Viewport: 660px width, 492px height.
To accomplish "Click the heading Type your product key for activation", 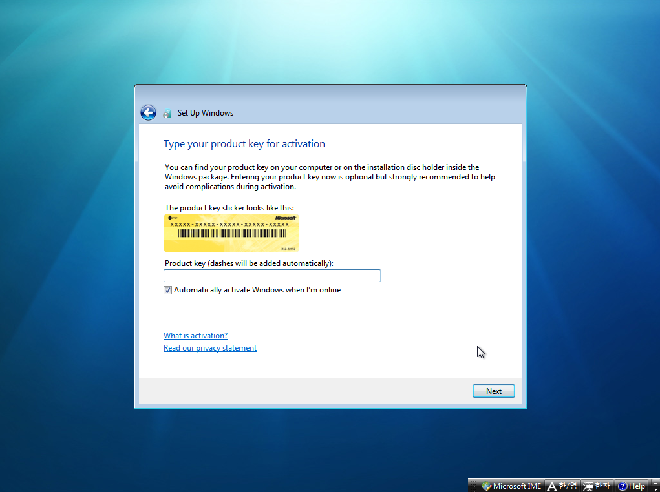I will click(x=244, y=144).
